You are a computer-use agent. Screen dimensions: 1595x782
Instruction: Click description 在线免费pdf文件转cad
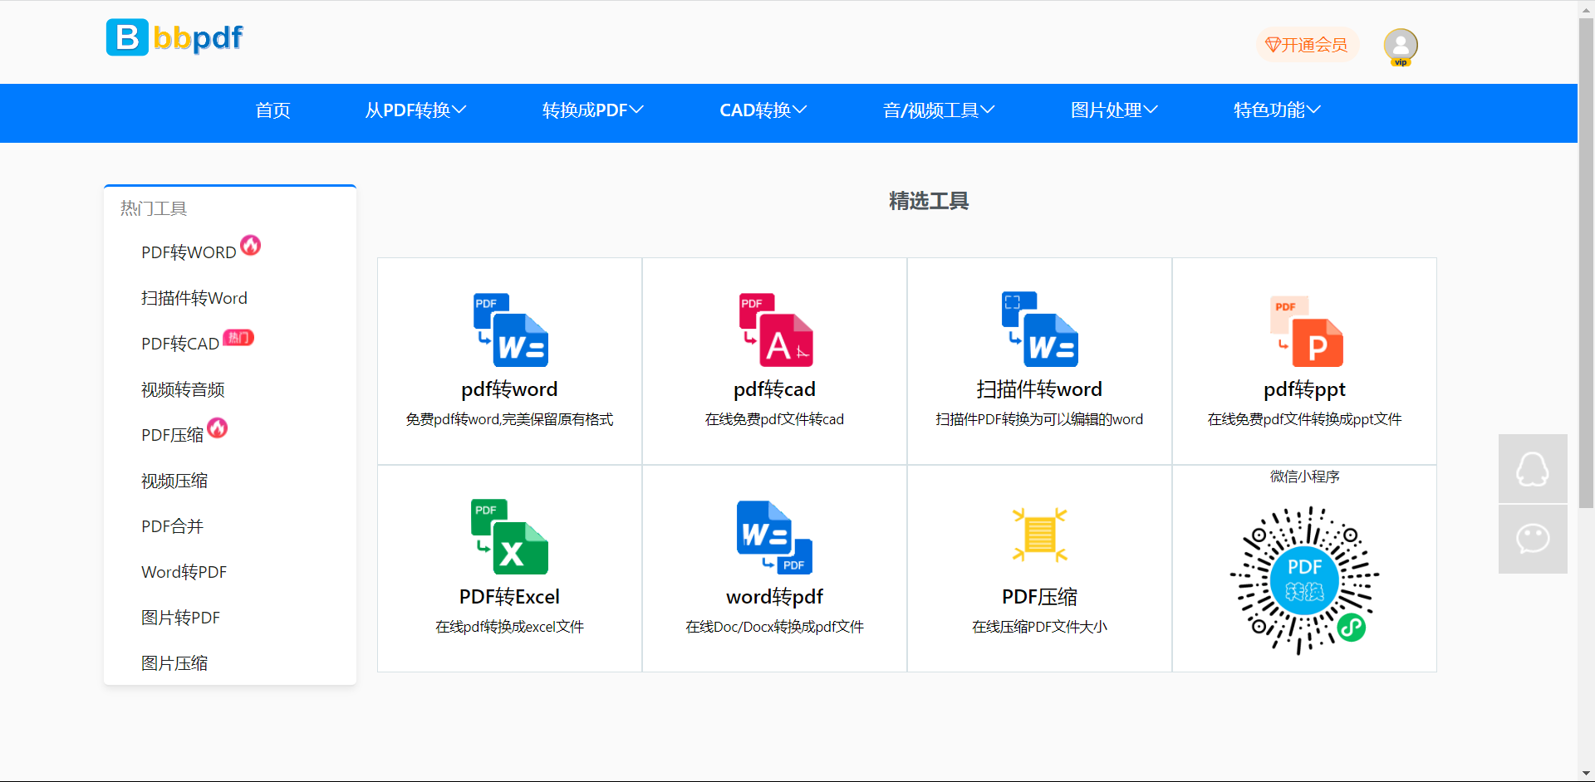pos(774,419)
